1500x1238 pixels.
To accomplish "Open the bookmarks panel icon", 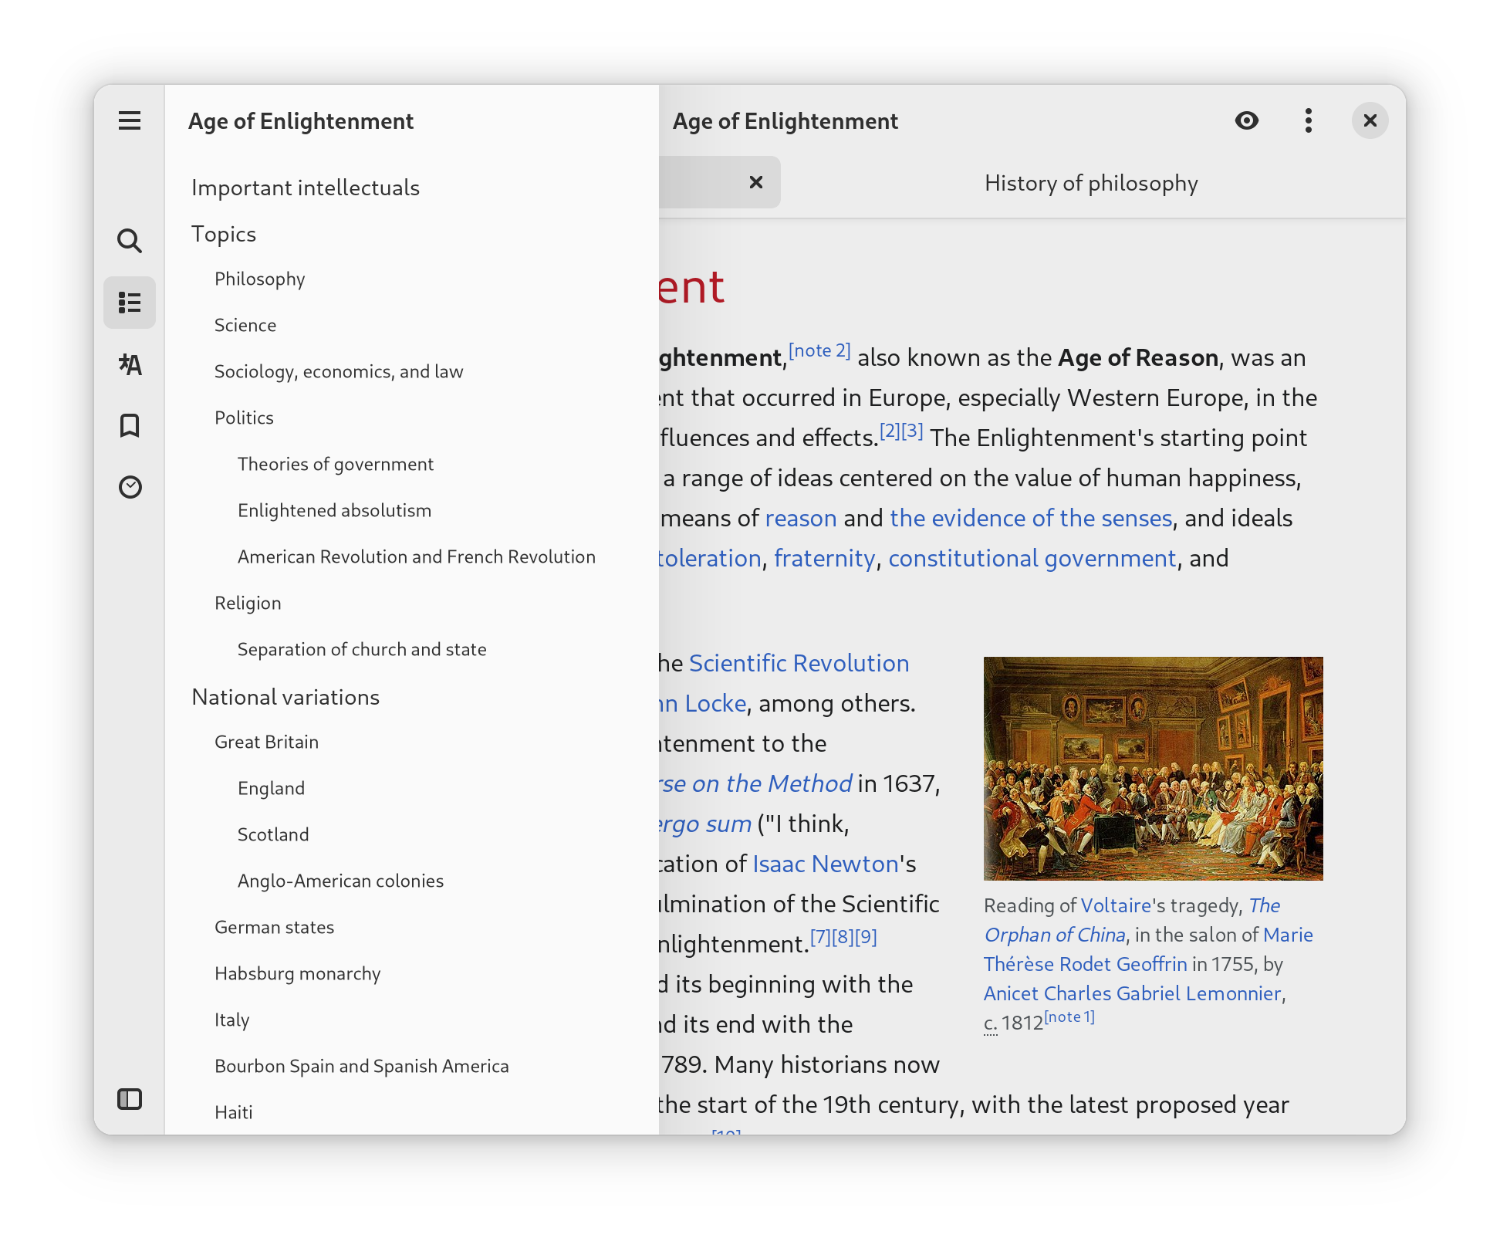I will pyautogui.click(x=130, y=426).
